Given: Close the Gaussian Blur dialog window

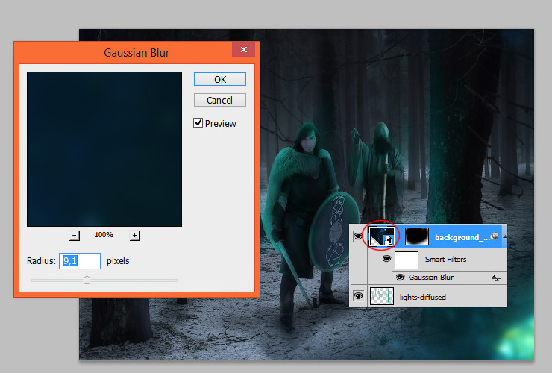Looking at the screenshot, I should [x=244, y=50].
